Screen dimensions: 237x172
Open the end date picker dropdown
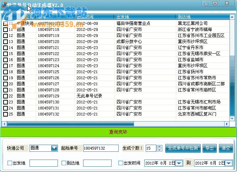tap(229, 163)
